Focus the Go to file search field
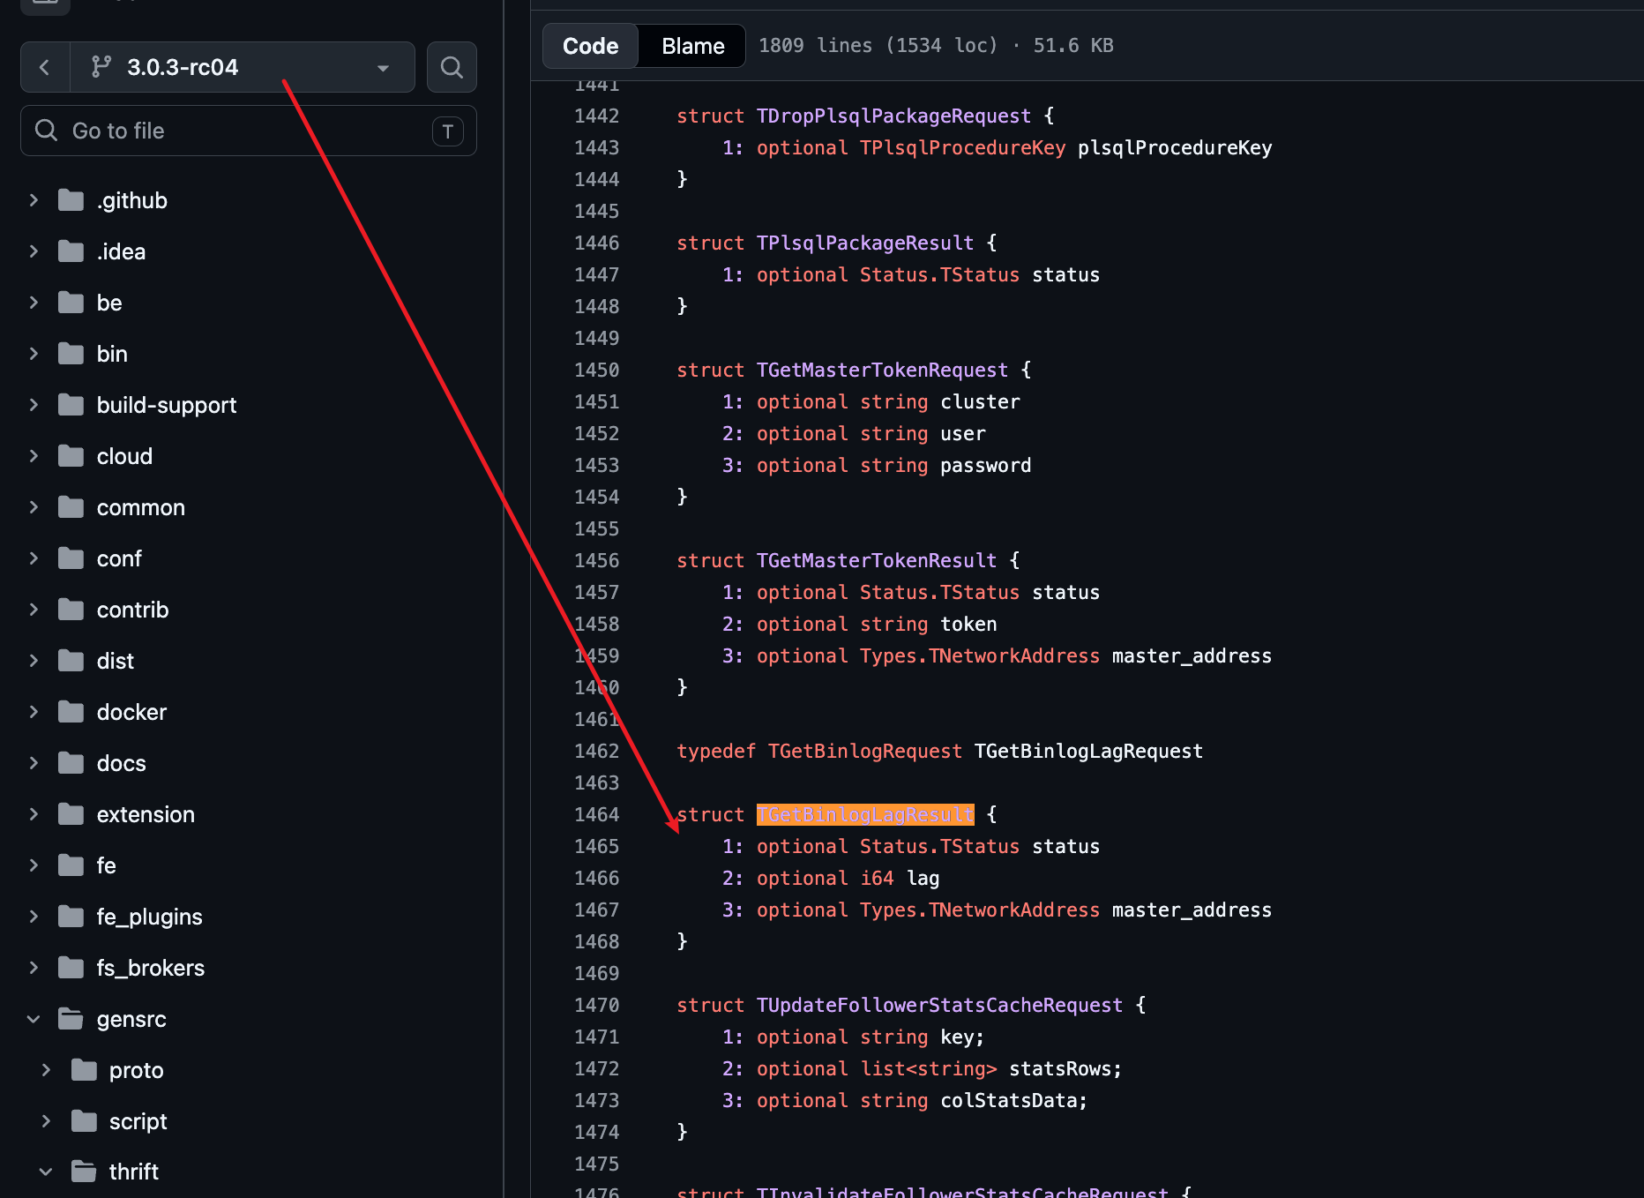Image resolution: width=1644 pixels, height=1198 pixels. pyautogui.click(x=249, y=131)
